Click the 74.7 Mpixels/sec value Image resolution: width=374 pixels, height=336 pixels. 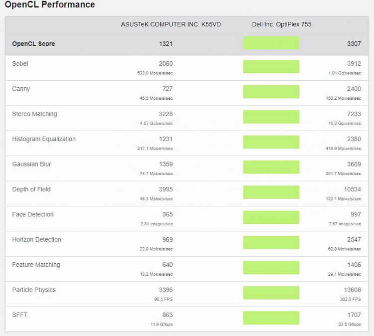pos(156,173)
